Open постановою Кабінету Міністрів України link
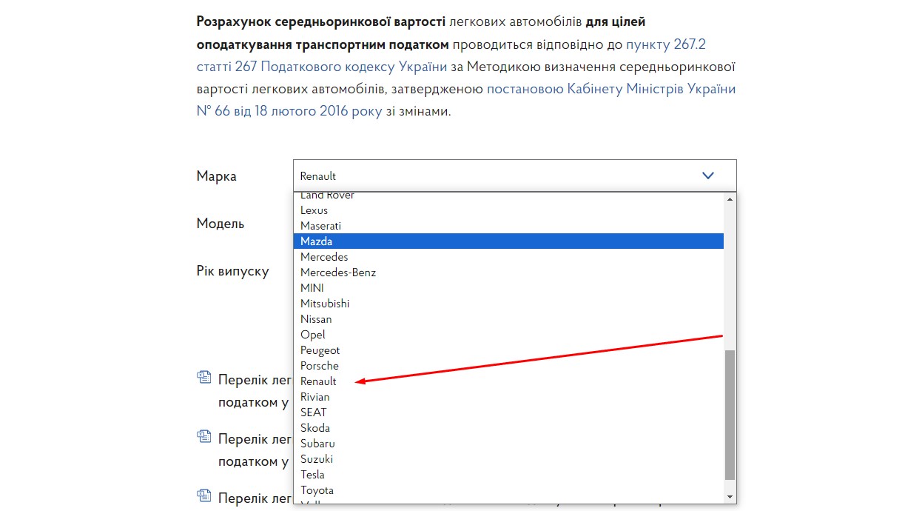The image size is (922, 511). pos(610,90)
